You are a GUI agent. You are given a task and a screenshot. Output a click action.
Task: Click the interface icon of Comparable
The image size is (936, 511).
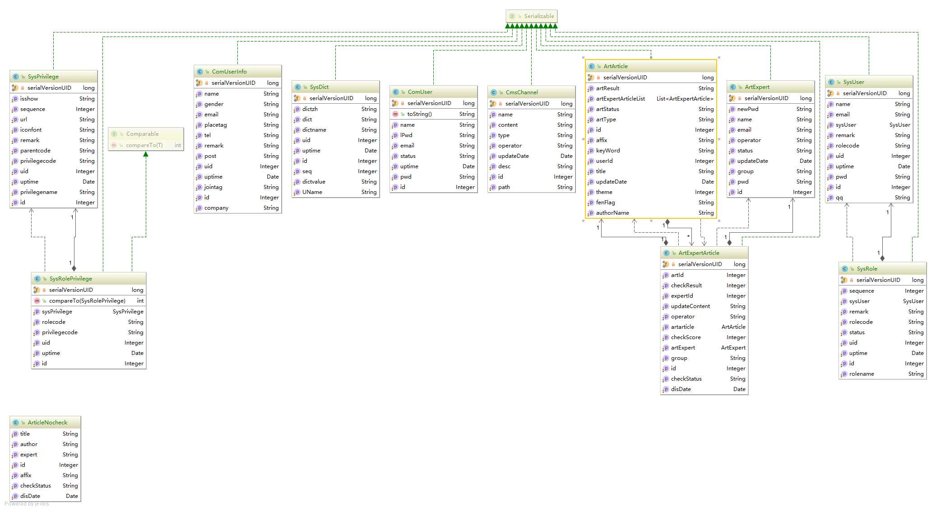pos(114,134)
